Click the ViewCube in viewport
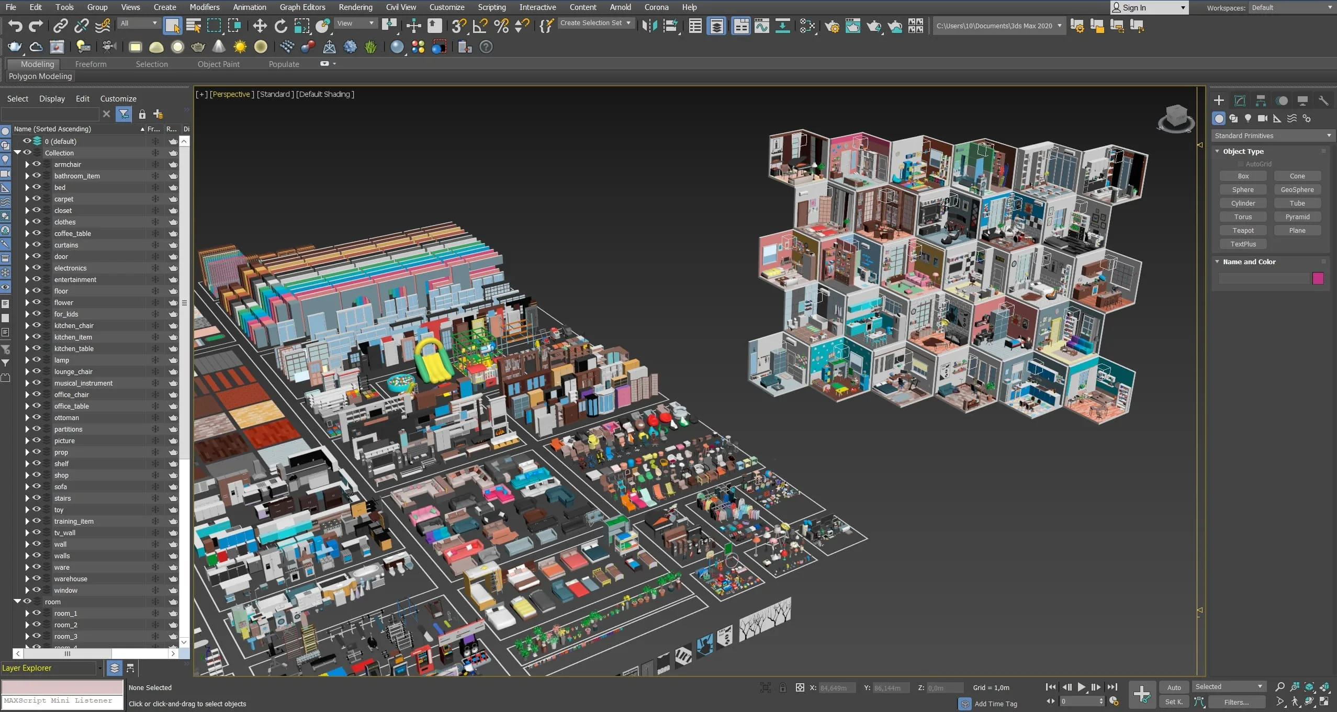1337x712 pixels. pos(1176,118)
